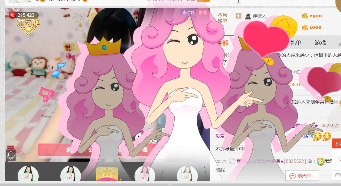This screenshot has width=341, height=186.
Task: Click the envelope icon at bottom right
Action: [338, 175]
